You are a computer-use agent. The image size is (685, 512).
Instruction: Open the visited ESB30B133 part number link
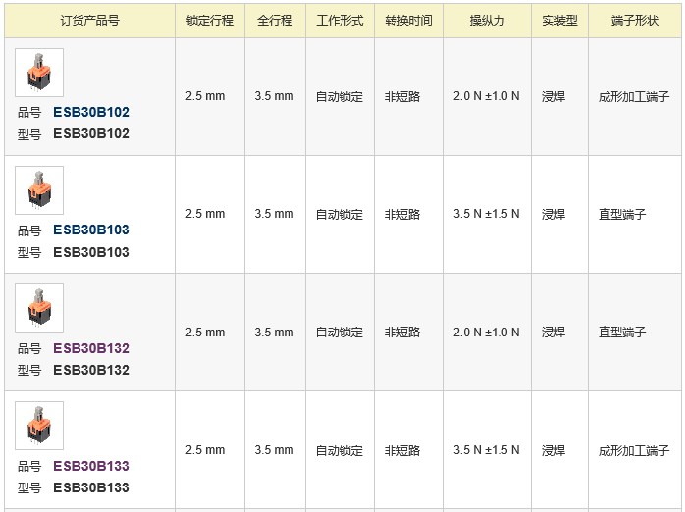(x=91, y=466)
